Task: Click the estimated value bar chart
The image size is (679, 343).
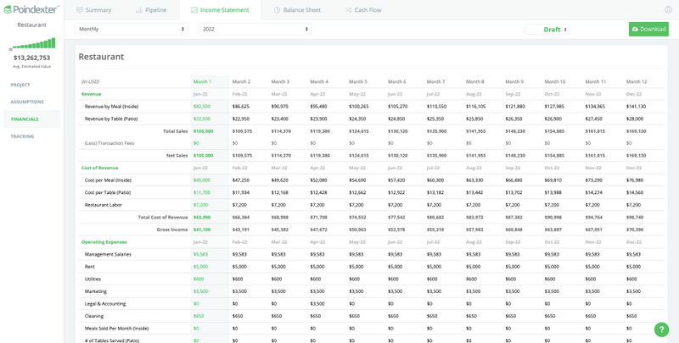Action: pos(31,43)
